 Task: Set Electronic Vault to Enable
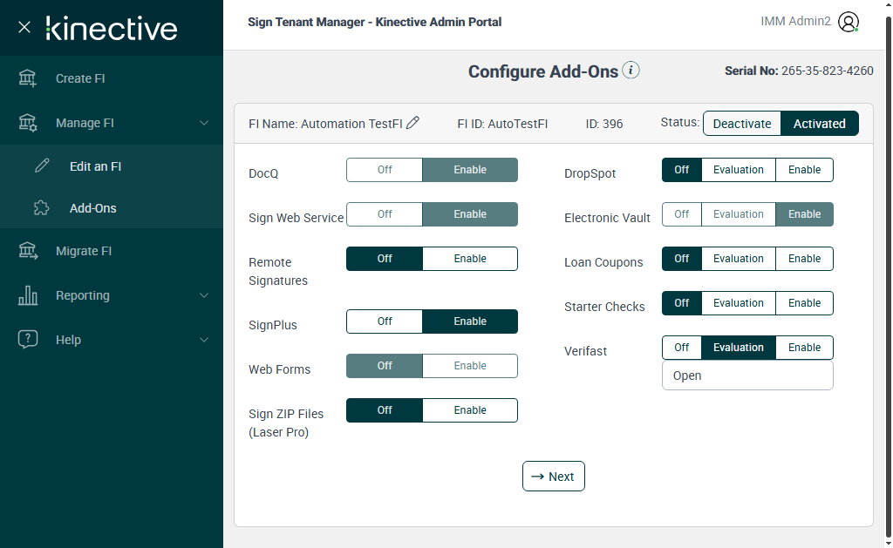[x=804, y=214]
